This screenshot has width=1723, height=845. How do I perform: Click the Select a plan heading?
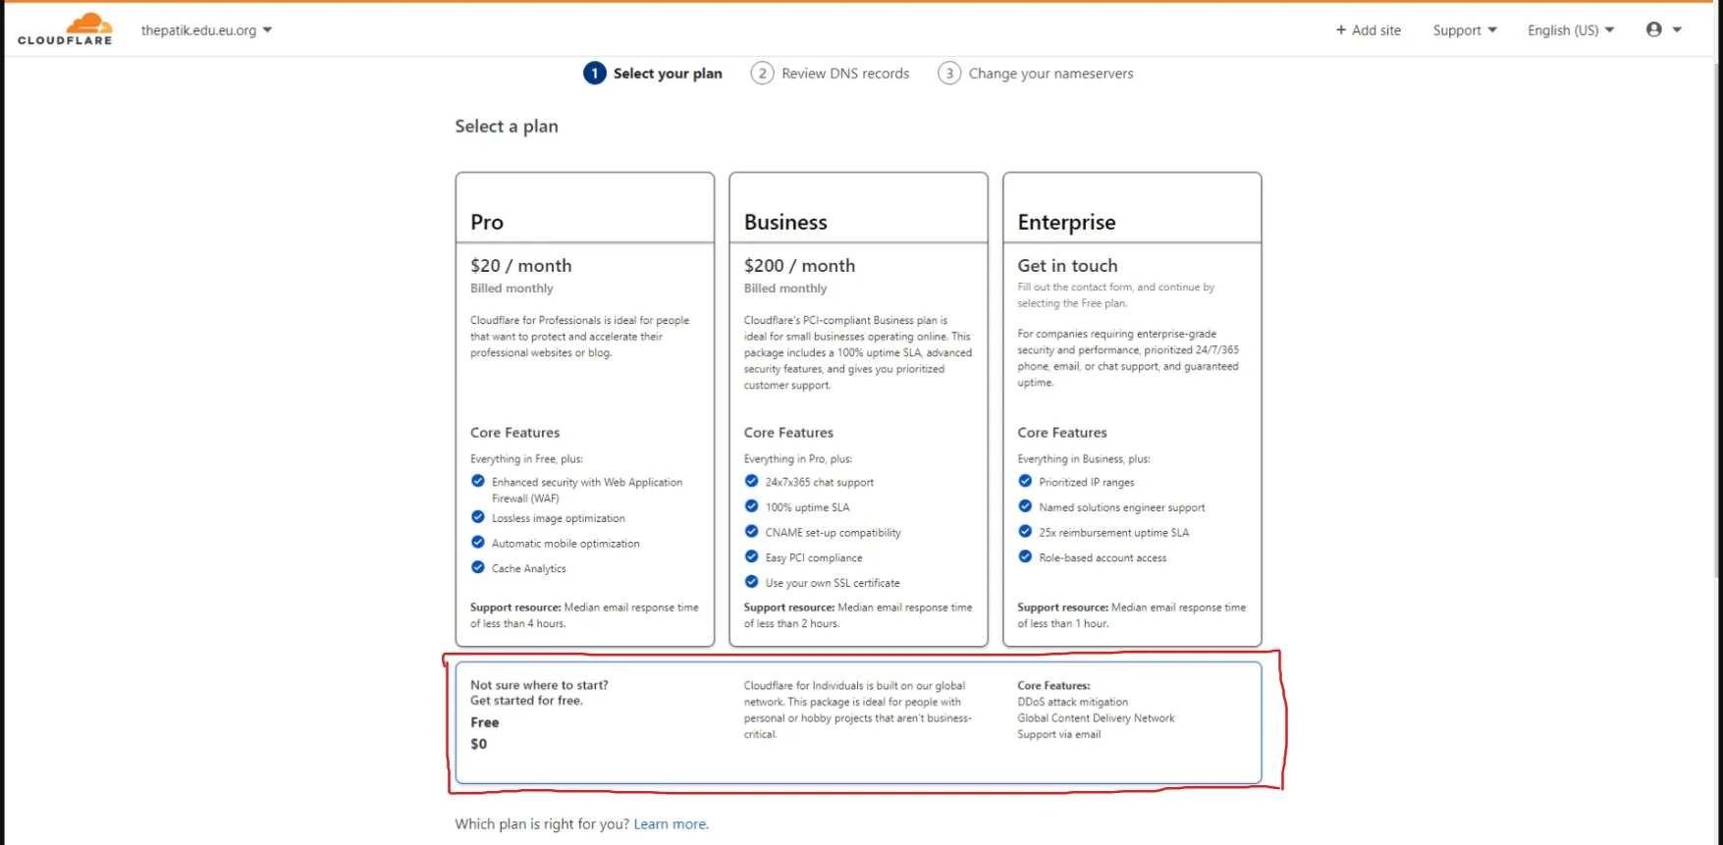[507, 127]
